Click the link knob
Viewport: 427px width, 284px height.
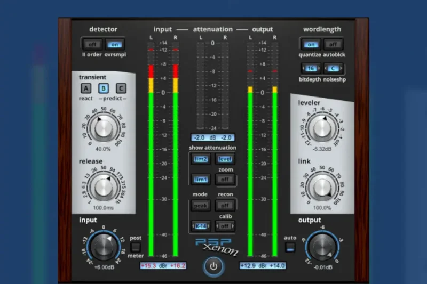click(322, 188)
